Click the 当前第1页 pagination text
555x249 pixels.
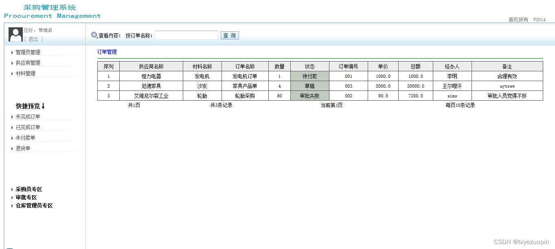point(331,105)
